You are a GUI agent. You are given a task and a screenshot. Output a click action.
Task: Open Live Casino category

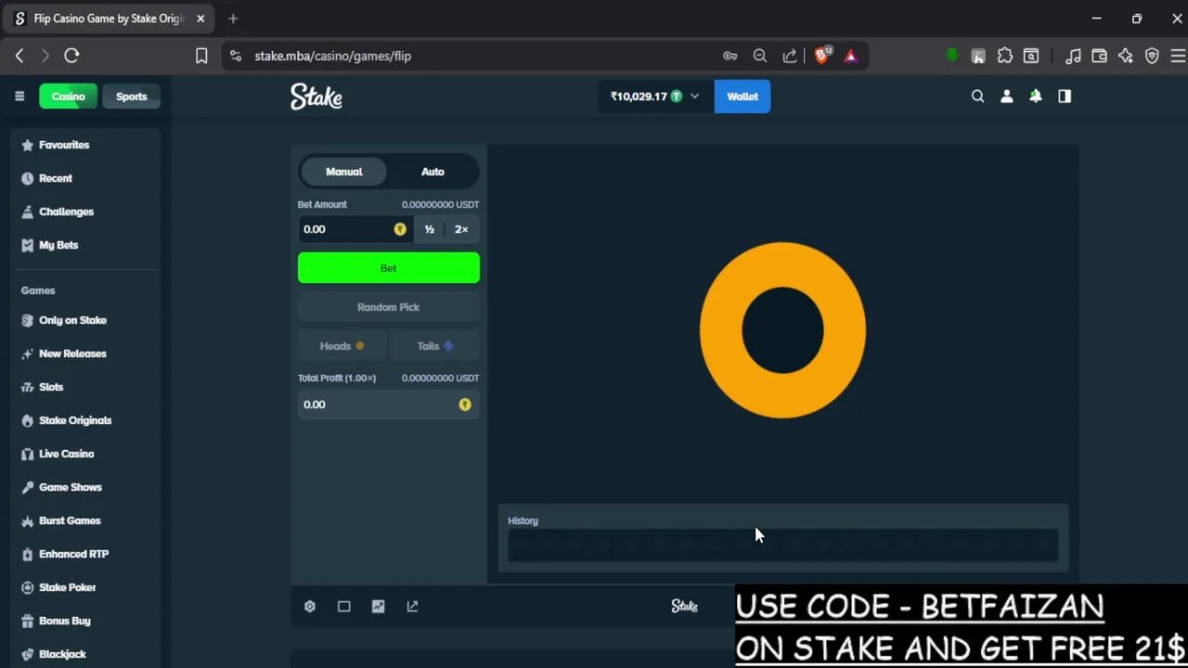click(x=66, y=454)
